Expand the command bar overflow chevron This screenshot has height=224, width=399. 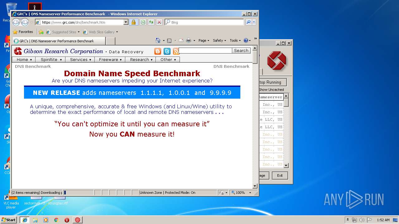256,39
